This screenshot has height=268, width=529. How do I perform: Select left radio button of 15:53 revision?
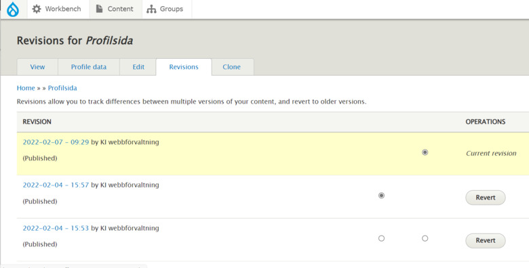pyautogui.click(x=381, y=238)
